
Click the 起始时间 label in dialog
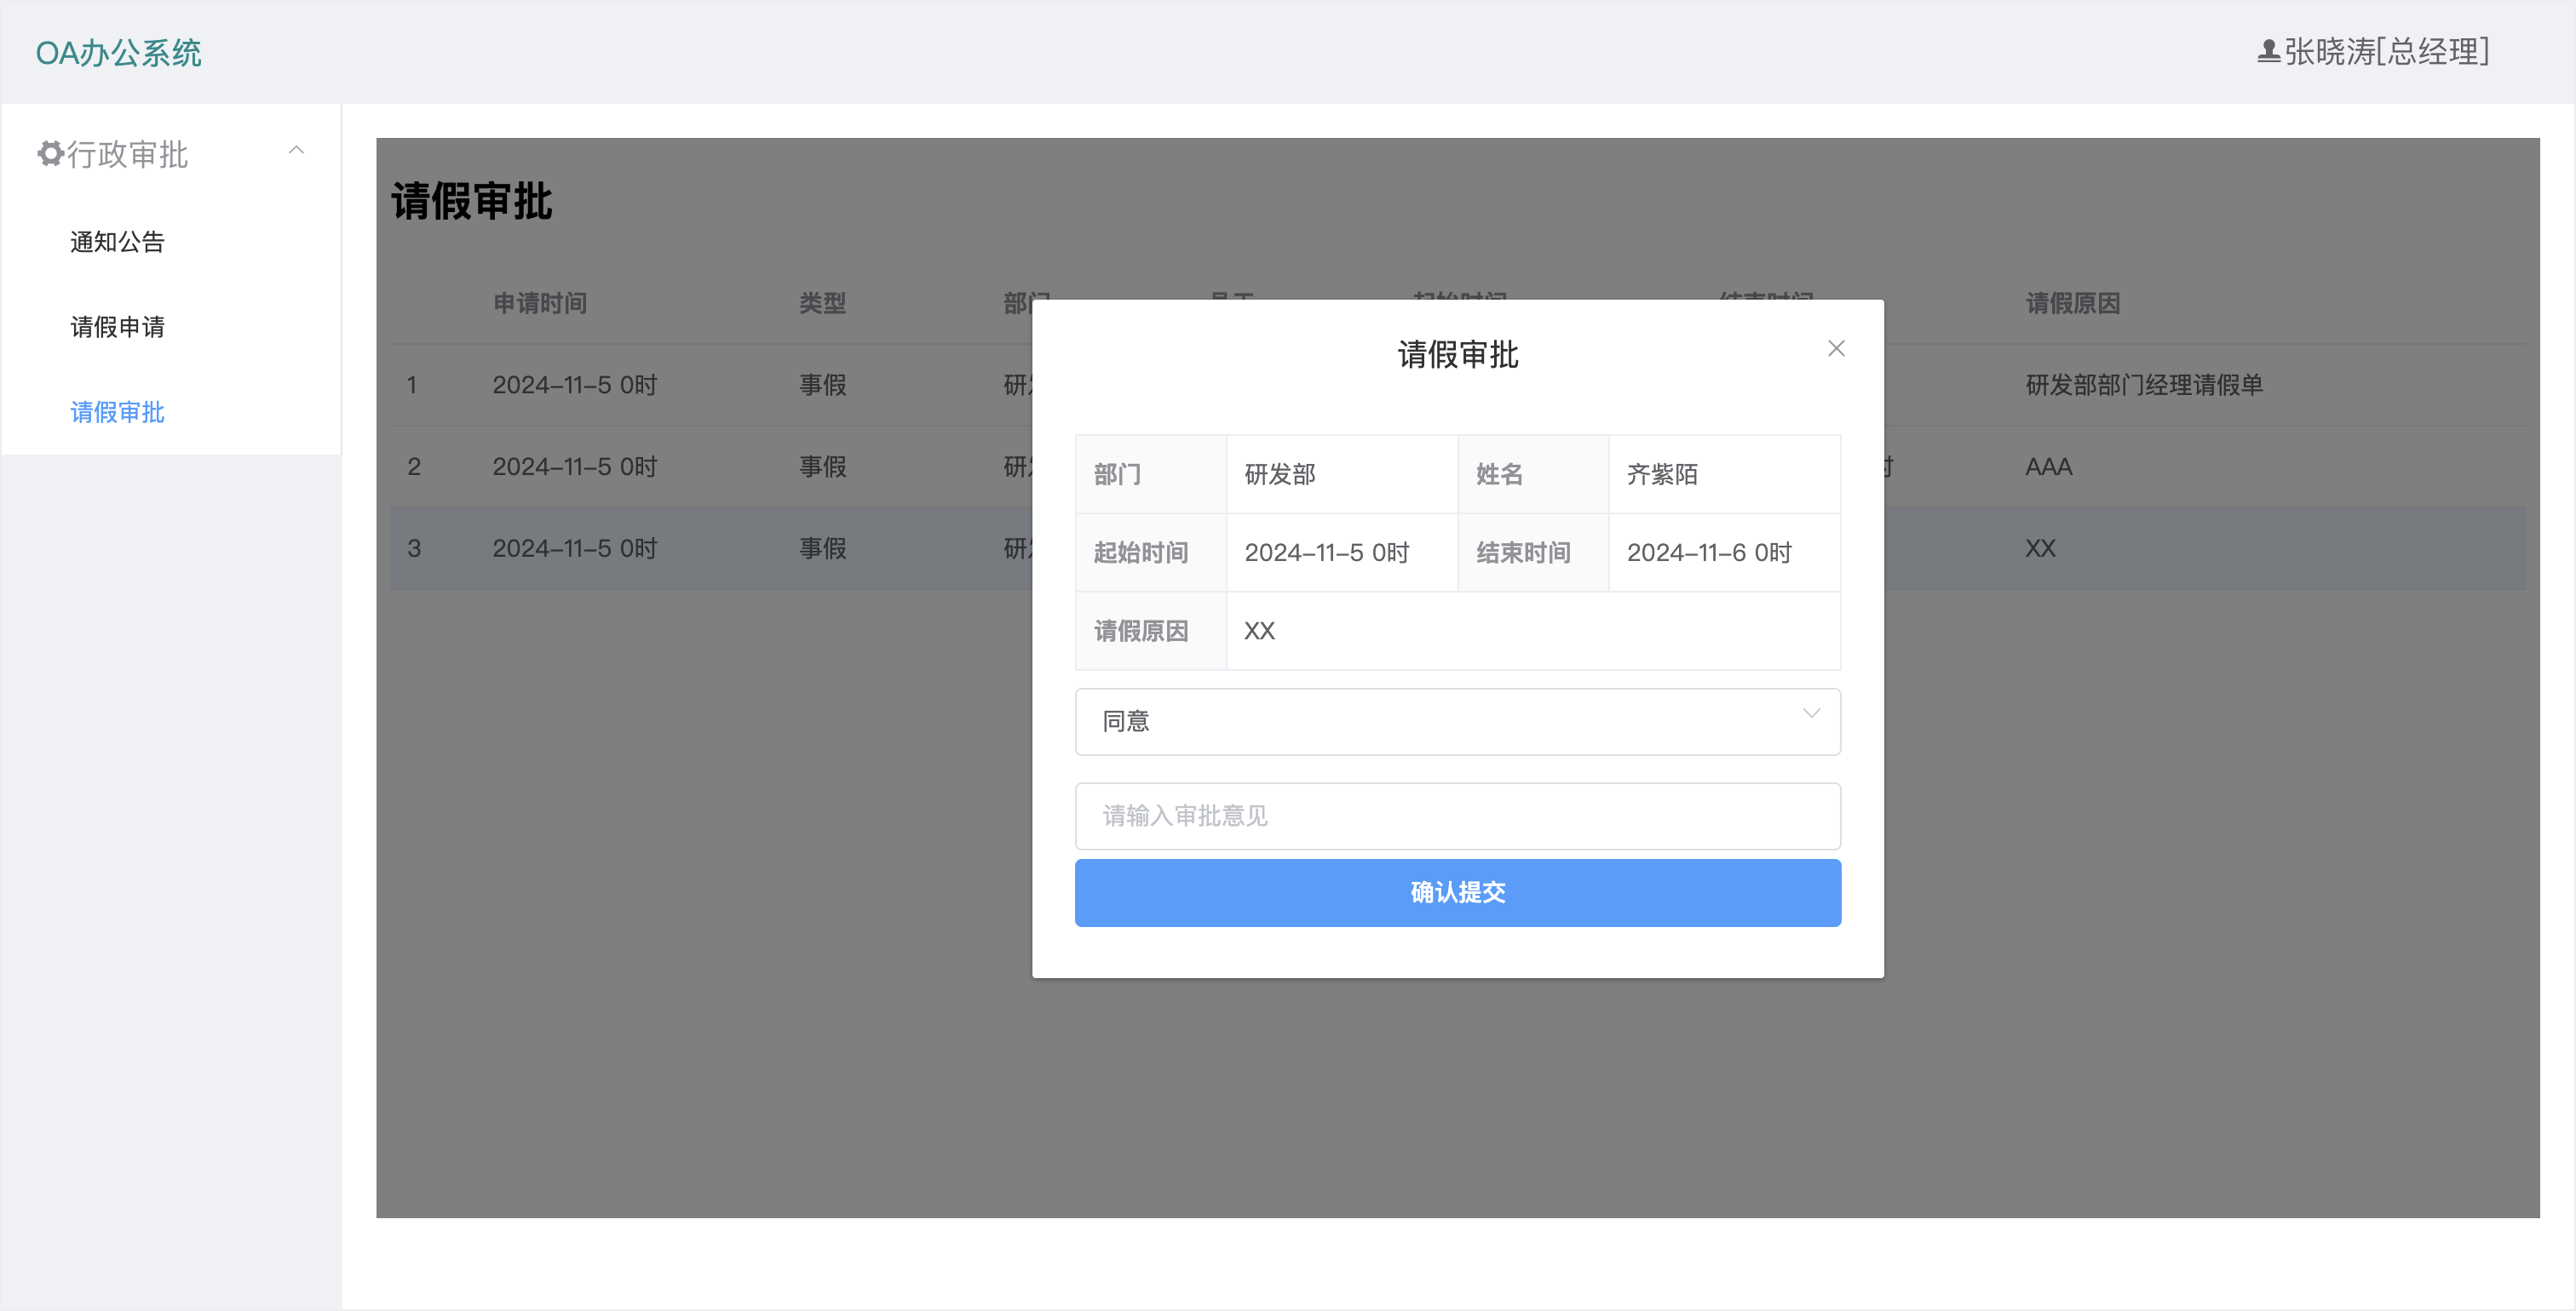[x=1140, y=552]
